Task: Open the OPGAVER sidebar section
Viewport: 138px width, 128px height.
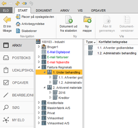Action: coord(17,83)
